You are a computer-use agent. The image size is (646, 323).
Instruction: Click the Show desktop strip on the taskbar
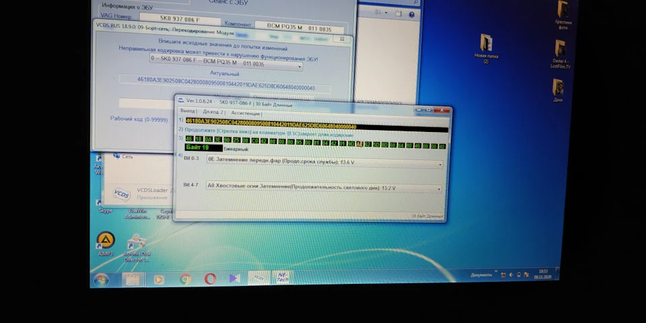[x=557, y=273]
